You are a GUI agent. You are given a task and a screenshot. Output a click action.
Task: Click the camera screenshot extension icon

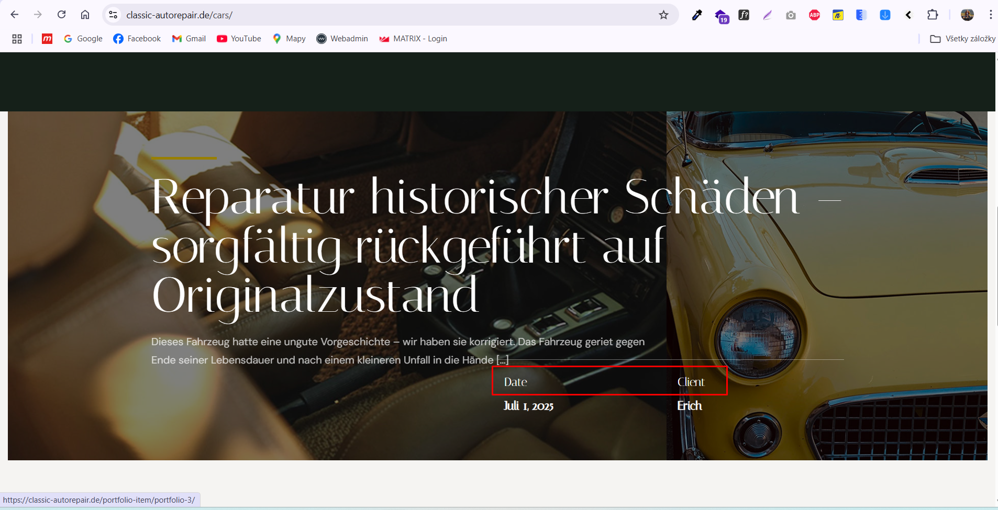click(x=791, y=15)
